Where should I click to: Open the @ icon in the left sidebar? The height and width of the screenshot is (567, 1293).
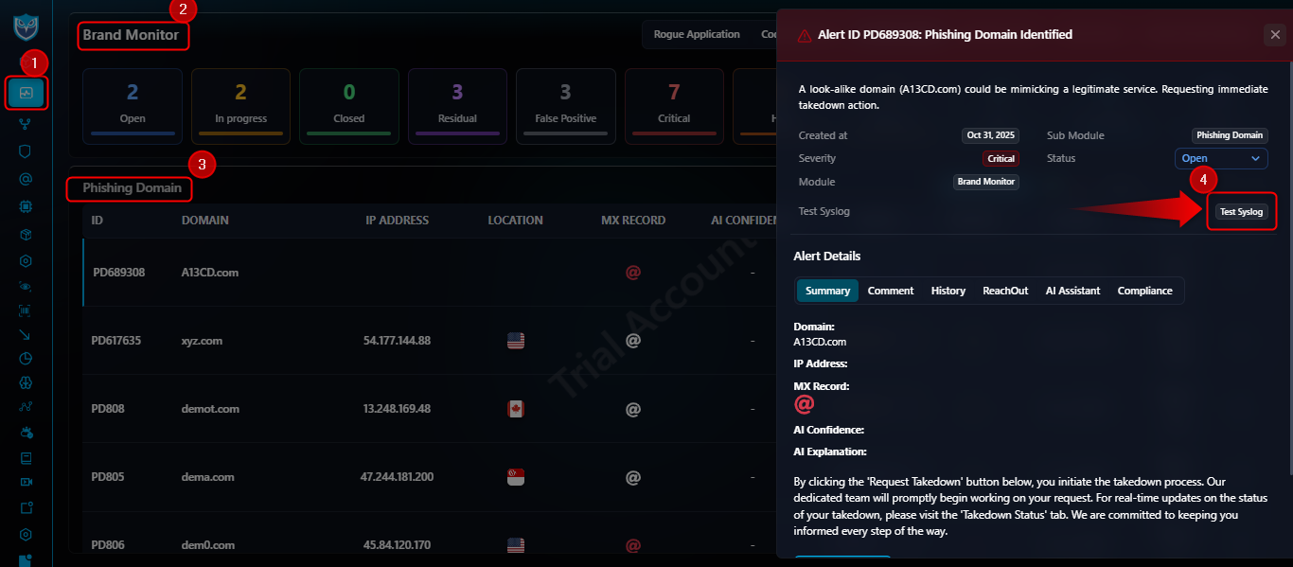(26, 178)
